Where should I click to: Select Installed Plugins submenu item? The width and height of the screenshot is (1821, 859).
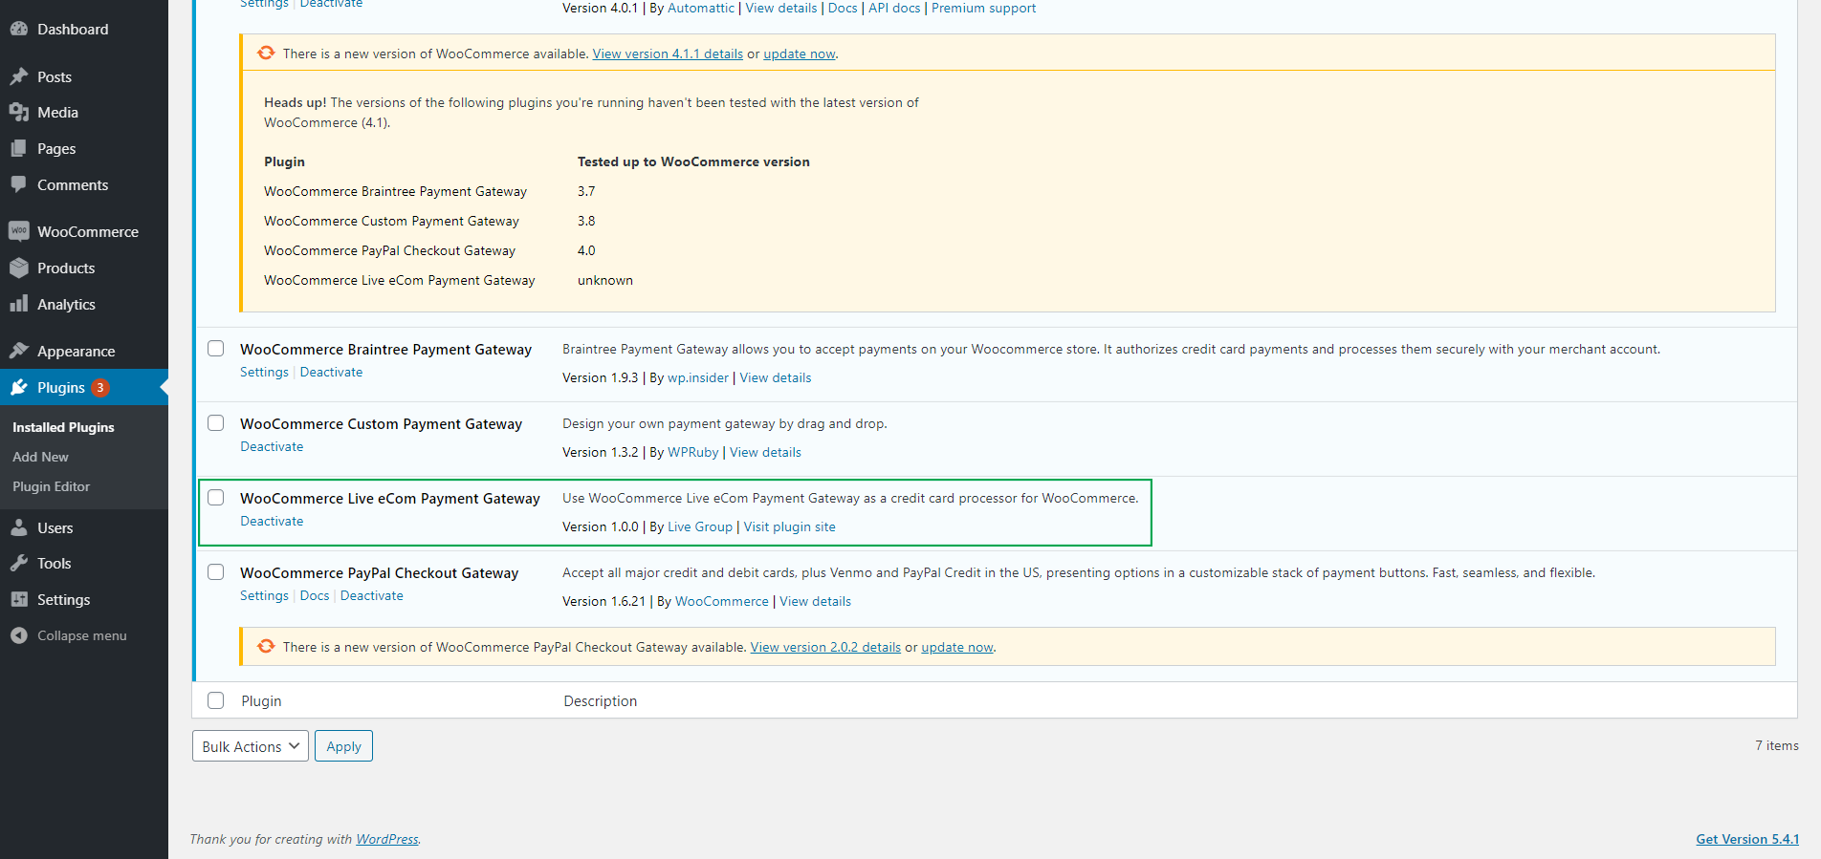[x=63, y=427]
